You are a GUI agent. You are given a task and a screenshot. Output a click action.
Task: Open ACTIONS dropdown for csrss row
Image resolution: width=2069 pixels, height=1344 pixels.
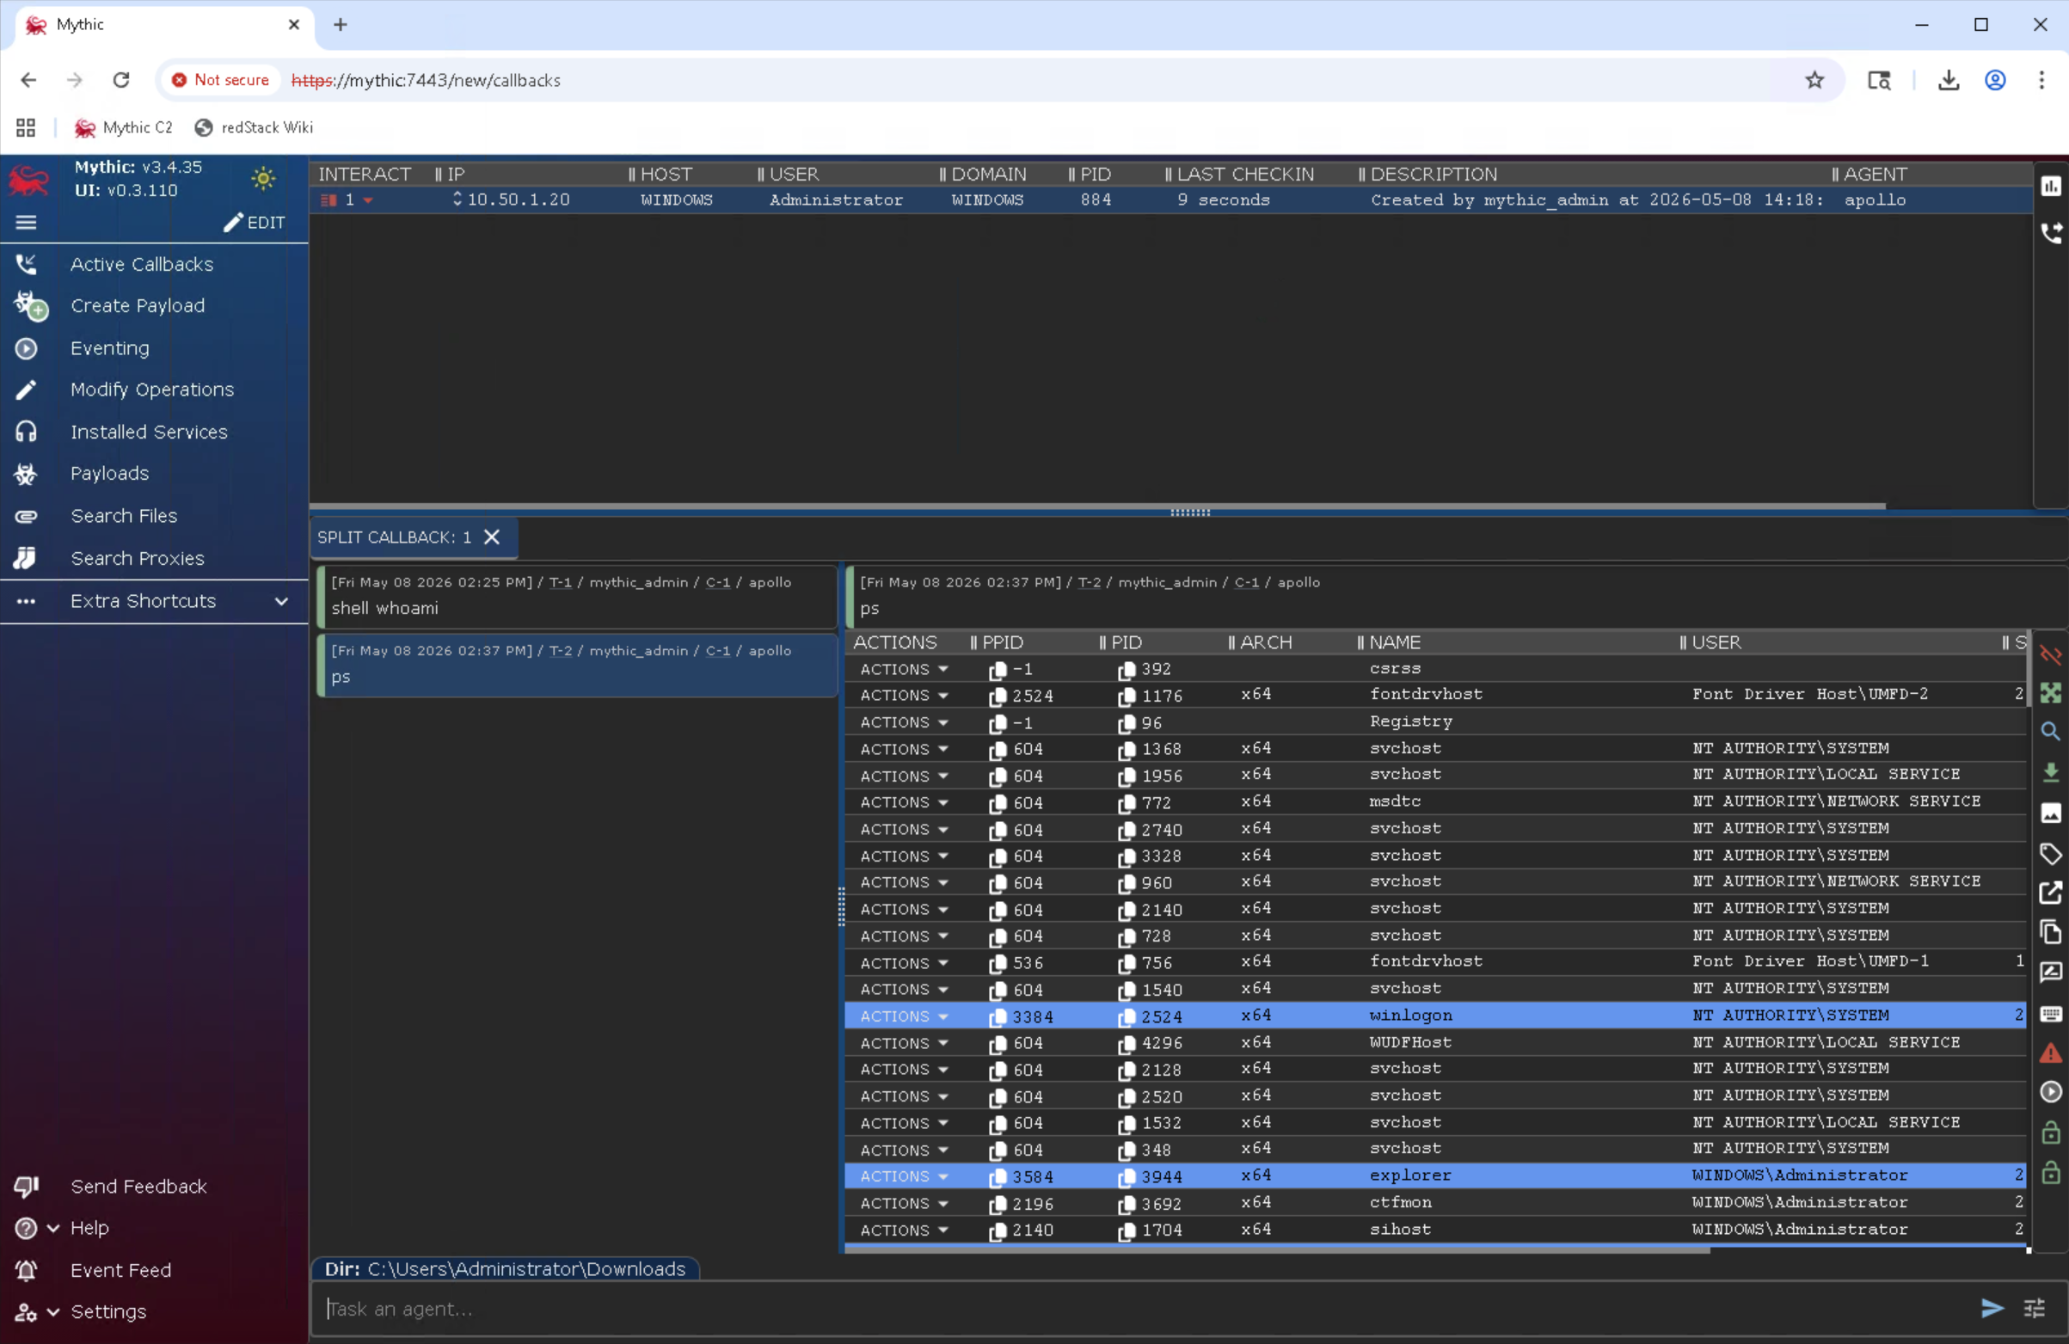click(x=903, y=669)
